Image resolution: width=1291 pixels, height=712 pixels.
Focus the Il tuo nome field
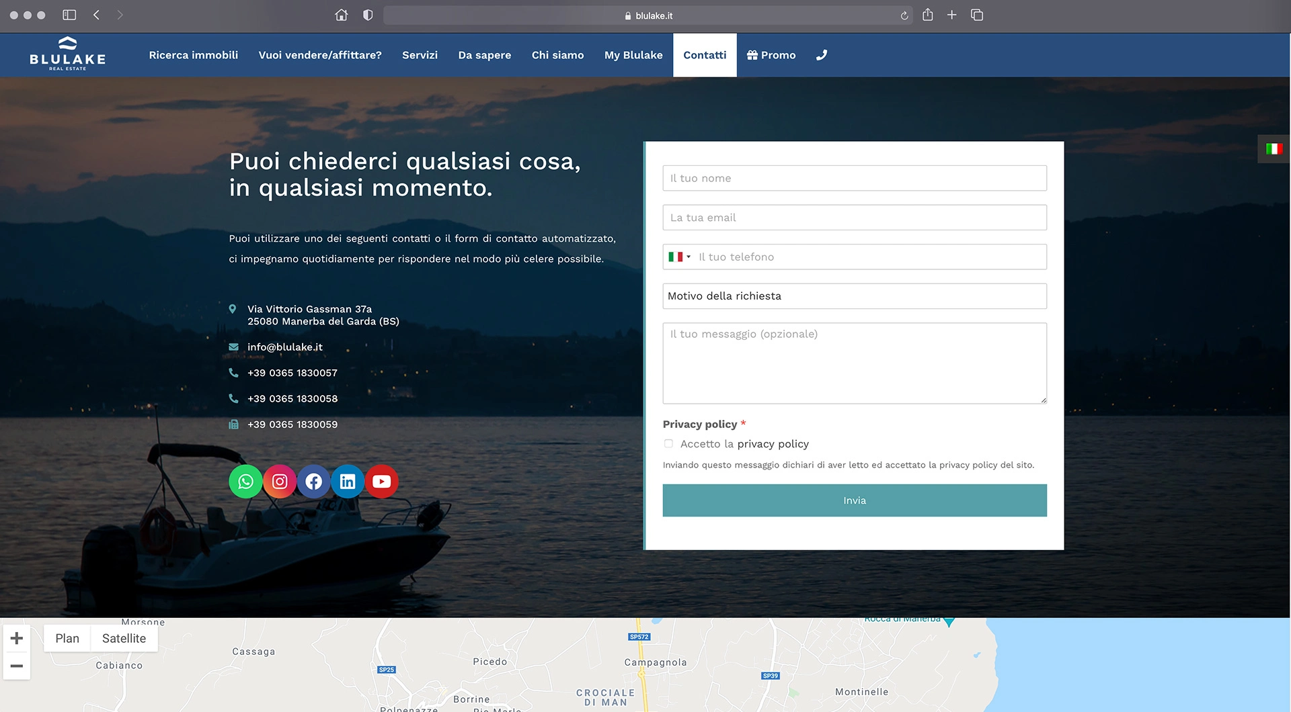tap(855, 178)
